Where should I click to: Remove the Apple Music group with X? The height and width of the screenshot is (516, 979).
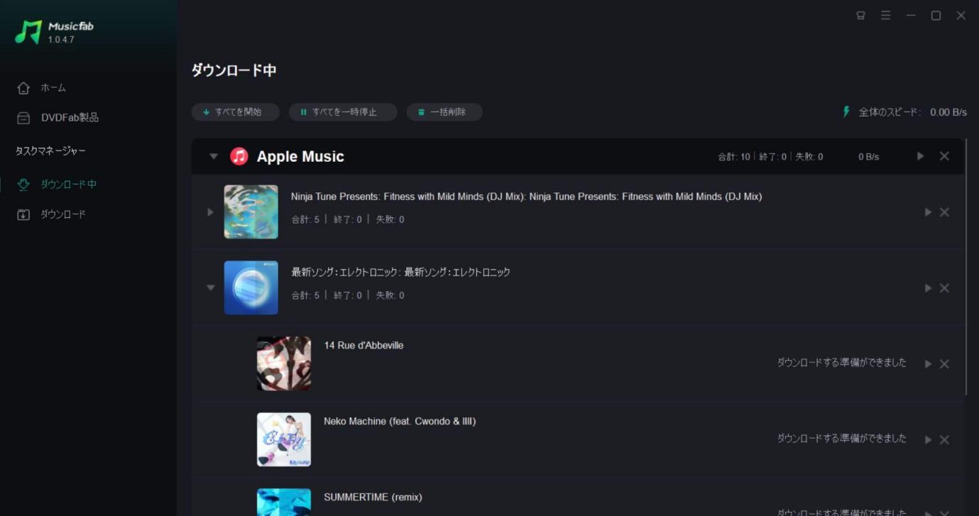click(944, 156)
